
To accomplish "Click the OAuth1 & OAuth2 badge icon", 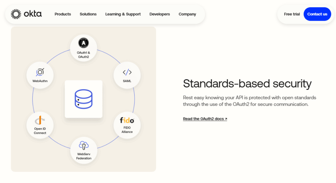I will 84,43.
